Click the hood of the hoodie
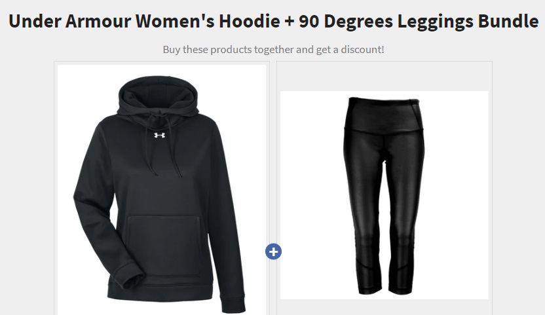The height and width of the screenshot is (315, 545). tap(159, 96)
